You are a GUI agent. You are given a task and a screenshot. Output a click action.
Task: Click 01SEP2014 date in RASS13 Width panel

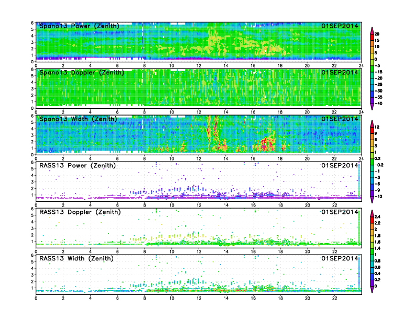pyautogui.click(x=340, y=258)
